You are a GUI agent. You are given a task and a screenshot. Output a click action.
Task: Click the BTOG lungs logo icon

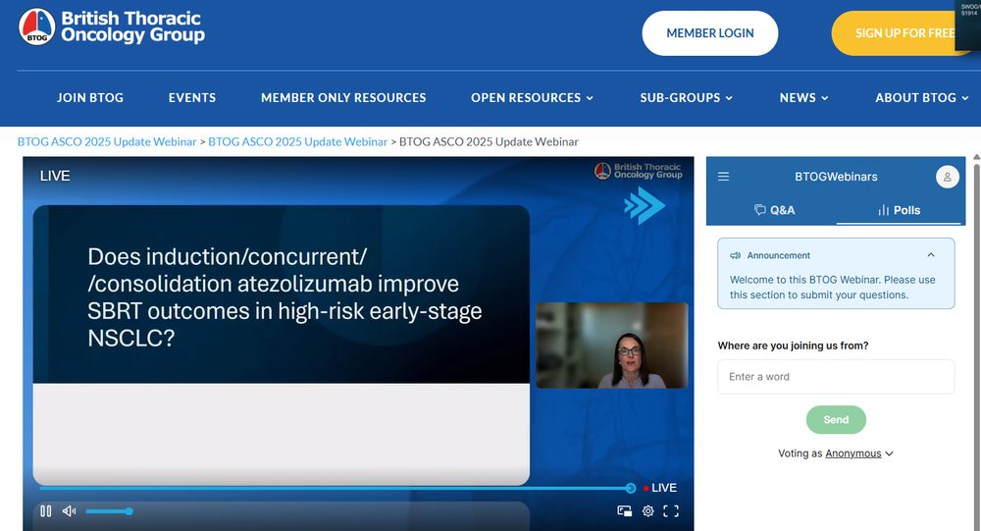(x=37, y=27)
